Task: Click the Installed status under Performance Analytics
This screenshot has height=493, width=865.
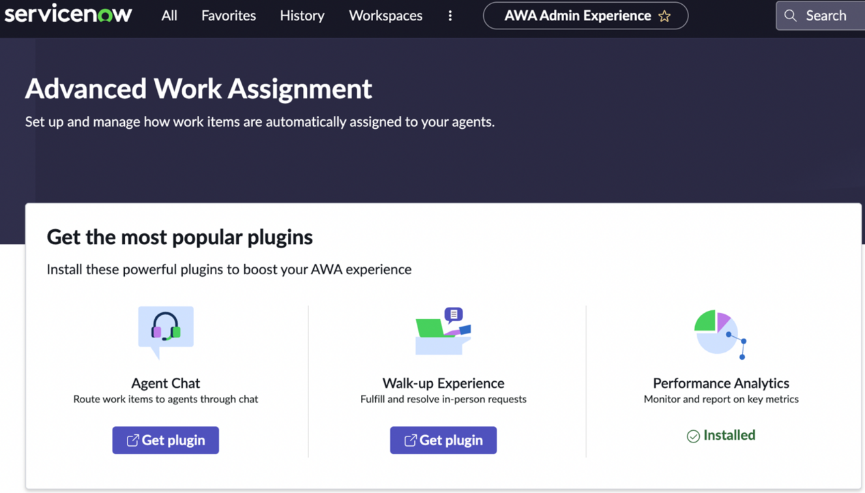Action: point(721,436)
